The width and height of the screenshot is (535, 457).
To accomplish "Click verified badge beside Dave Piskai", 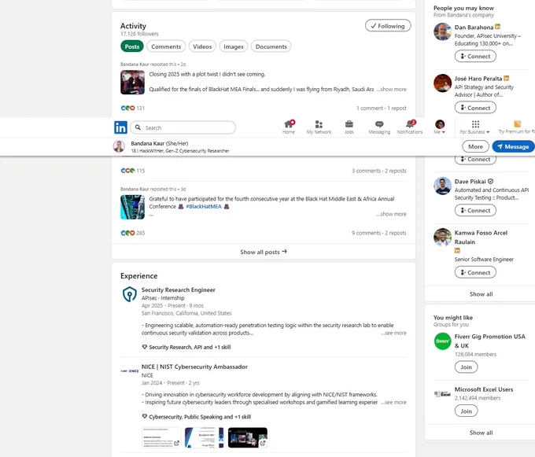I will pyautogui.click(x=490, y=182).
